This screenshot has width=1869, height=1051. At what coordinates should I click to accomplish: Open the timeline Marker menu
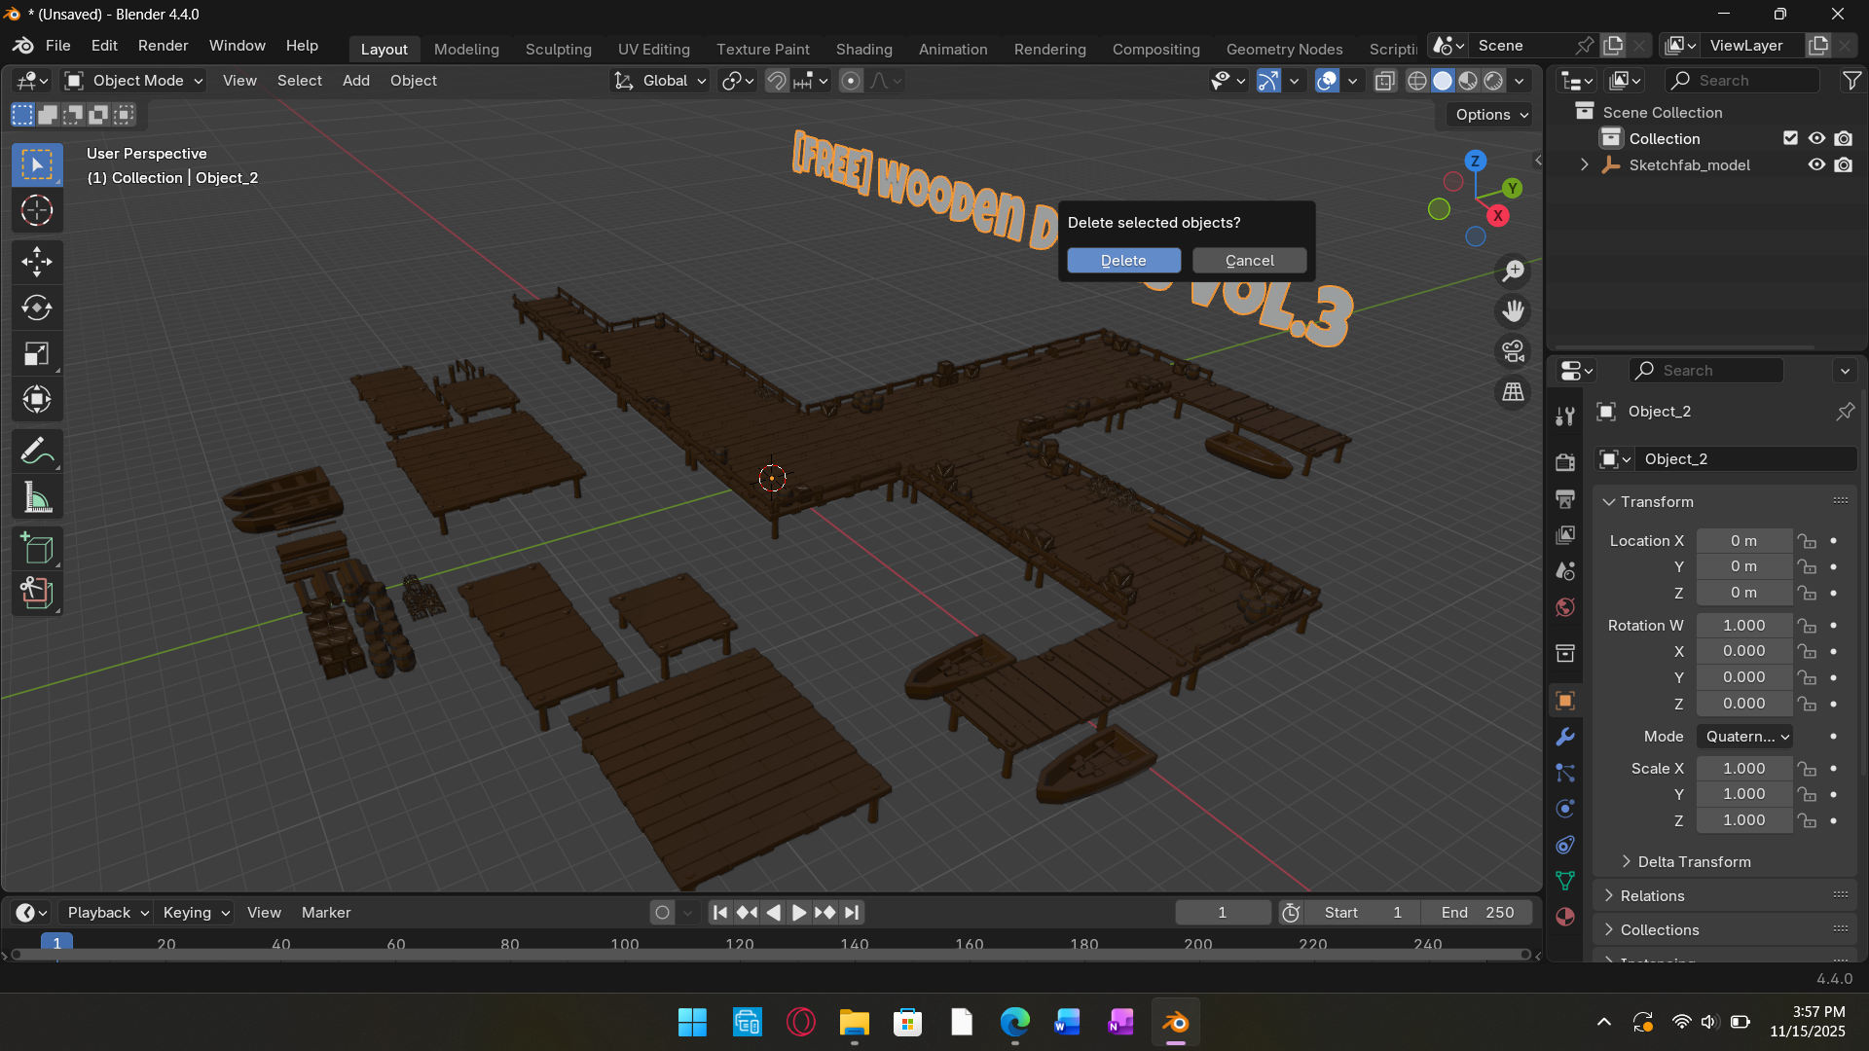coord(326,913)
